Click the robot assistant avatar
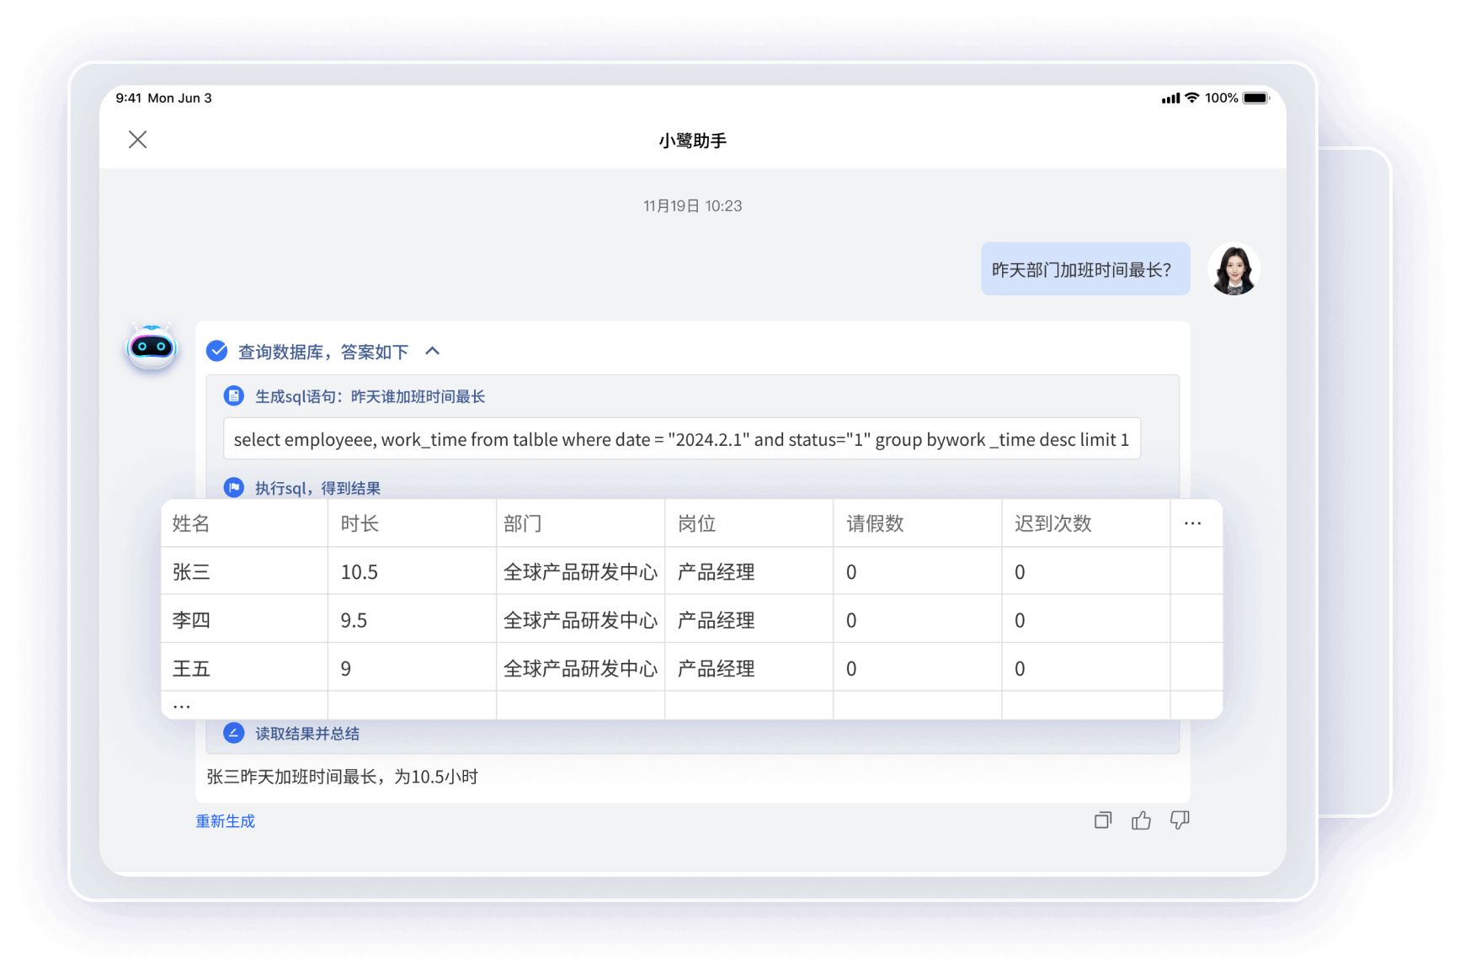 tap(152, 347)
